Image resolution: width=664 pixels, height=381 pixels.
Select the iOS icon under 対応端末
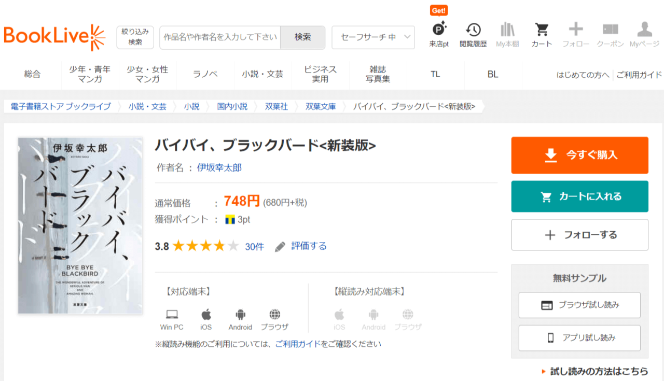(206, 314)
